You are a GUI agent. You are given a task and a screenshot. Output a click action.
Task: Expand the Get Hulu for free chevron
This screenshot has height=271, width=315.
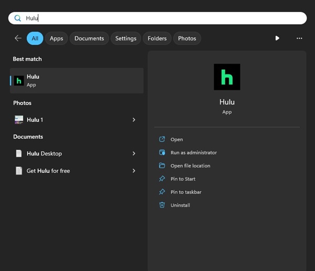pos(134,171)
